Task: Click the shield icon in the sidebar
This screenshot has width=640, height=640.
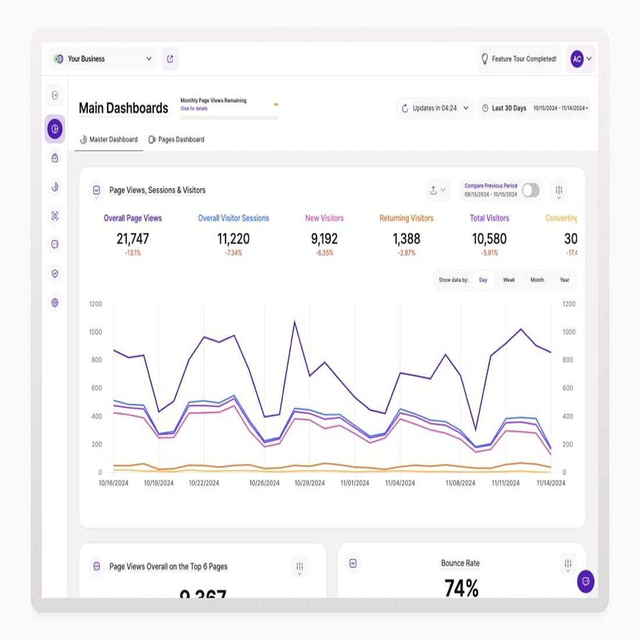Action: point(54,273)
